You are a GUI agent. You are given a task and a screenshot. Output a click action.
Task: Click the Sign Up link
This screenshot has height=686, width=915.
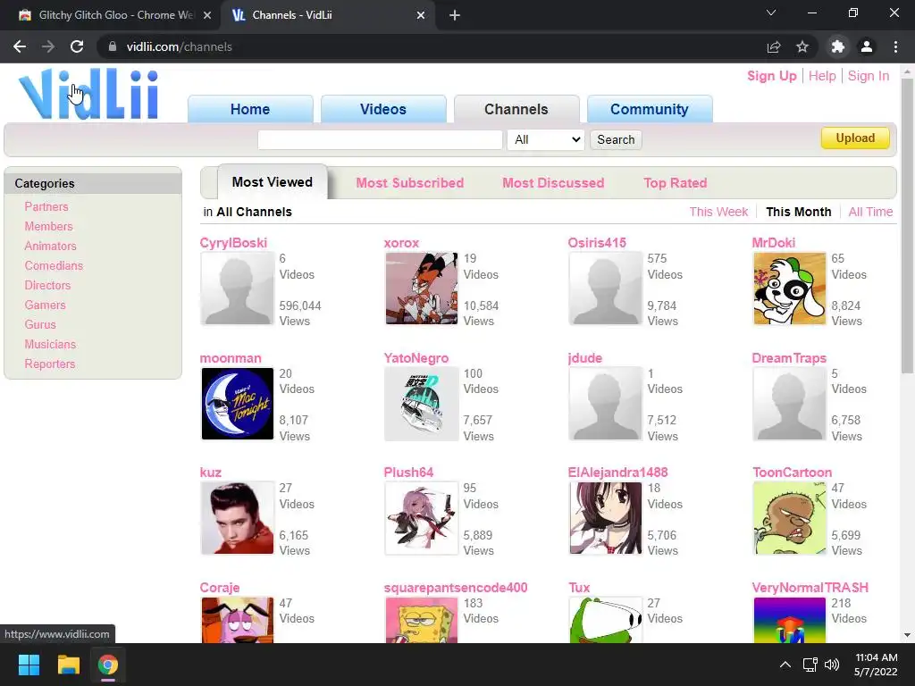[771, 76]
